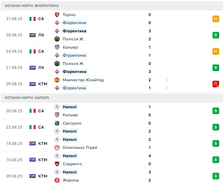This screenshot has height=185, width=224.
Task: Click Polissya crest in 28.08.25 match
Action: pos(57,39)
